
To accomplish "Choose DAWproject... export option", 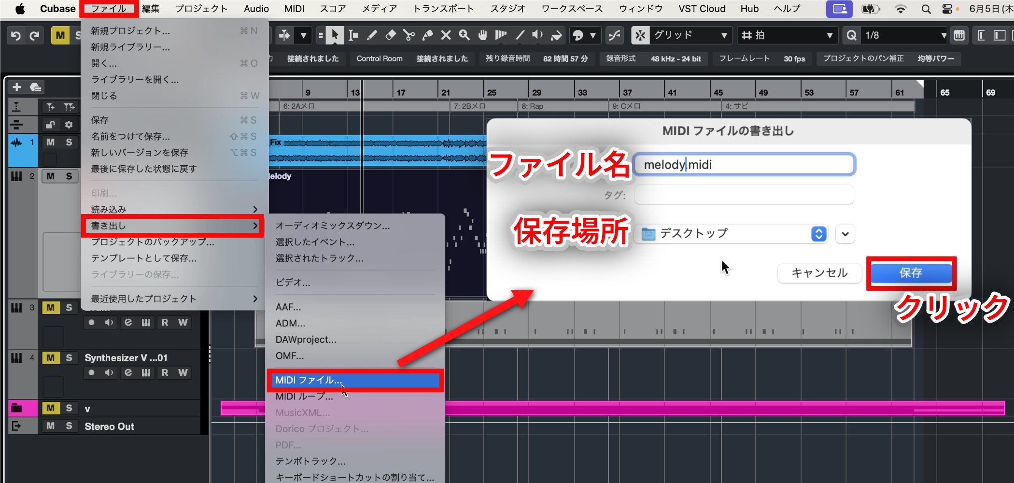I will click(x=354, y=340).
